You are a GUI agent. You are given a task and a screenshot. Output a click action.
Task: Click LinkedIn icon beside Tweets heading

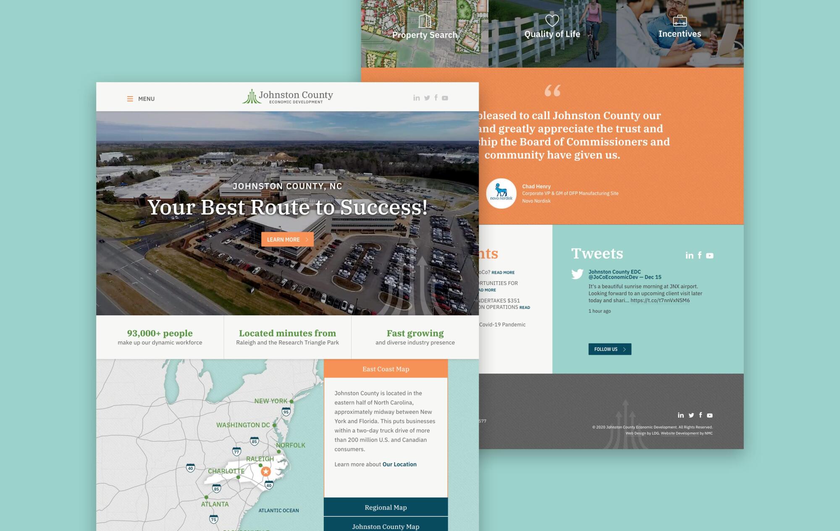pos(689,255)
